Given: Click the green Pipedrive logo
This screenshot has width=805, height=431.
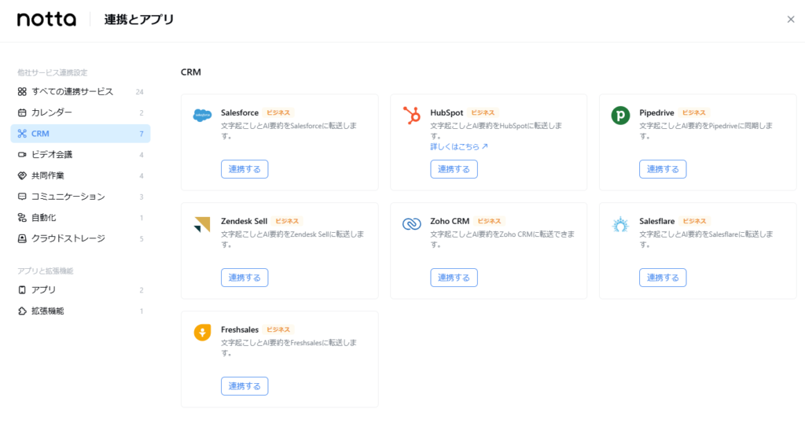Looking at the screenshot, I should coord(620,115).
